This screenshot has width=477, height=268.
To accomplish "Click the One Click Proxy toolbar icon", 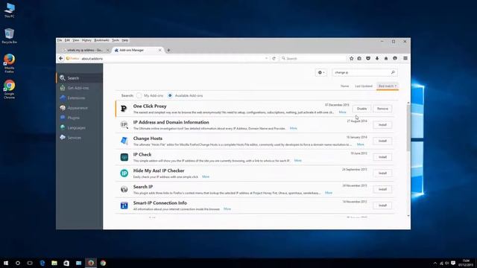I will click(x=395, y=58).
